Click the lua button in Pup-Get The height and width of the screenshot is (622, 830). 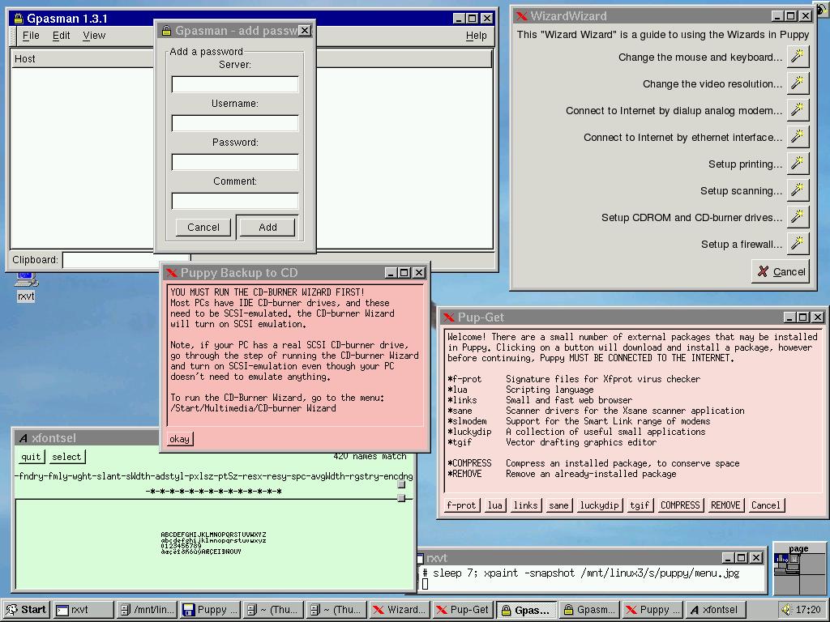coord(494,505)
